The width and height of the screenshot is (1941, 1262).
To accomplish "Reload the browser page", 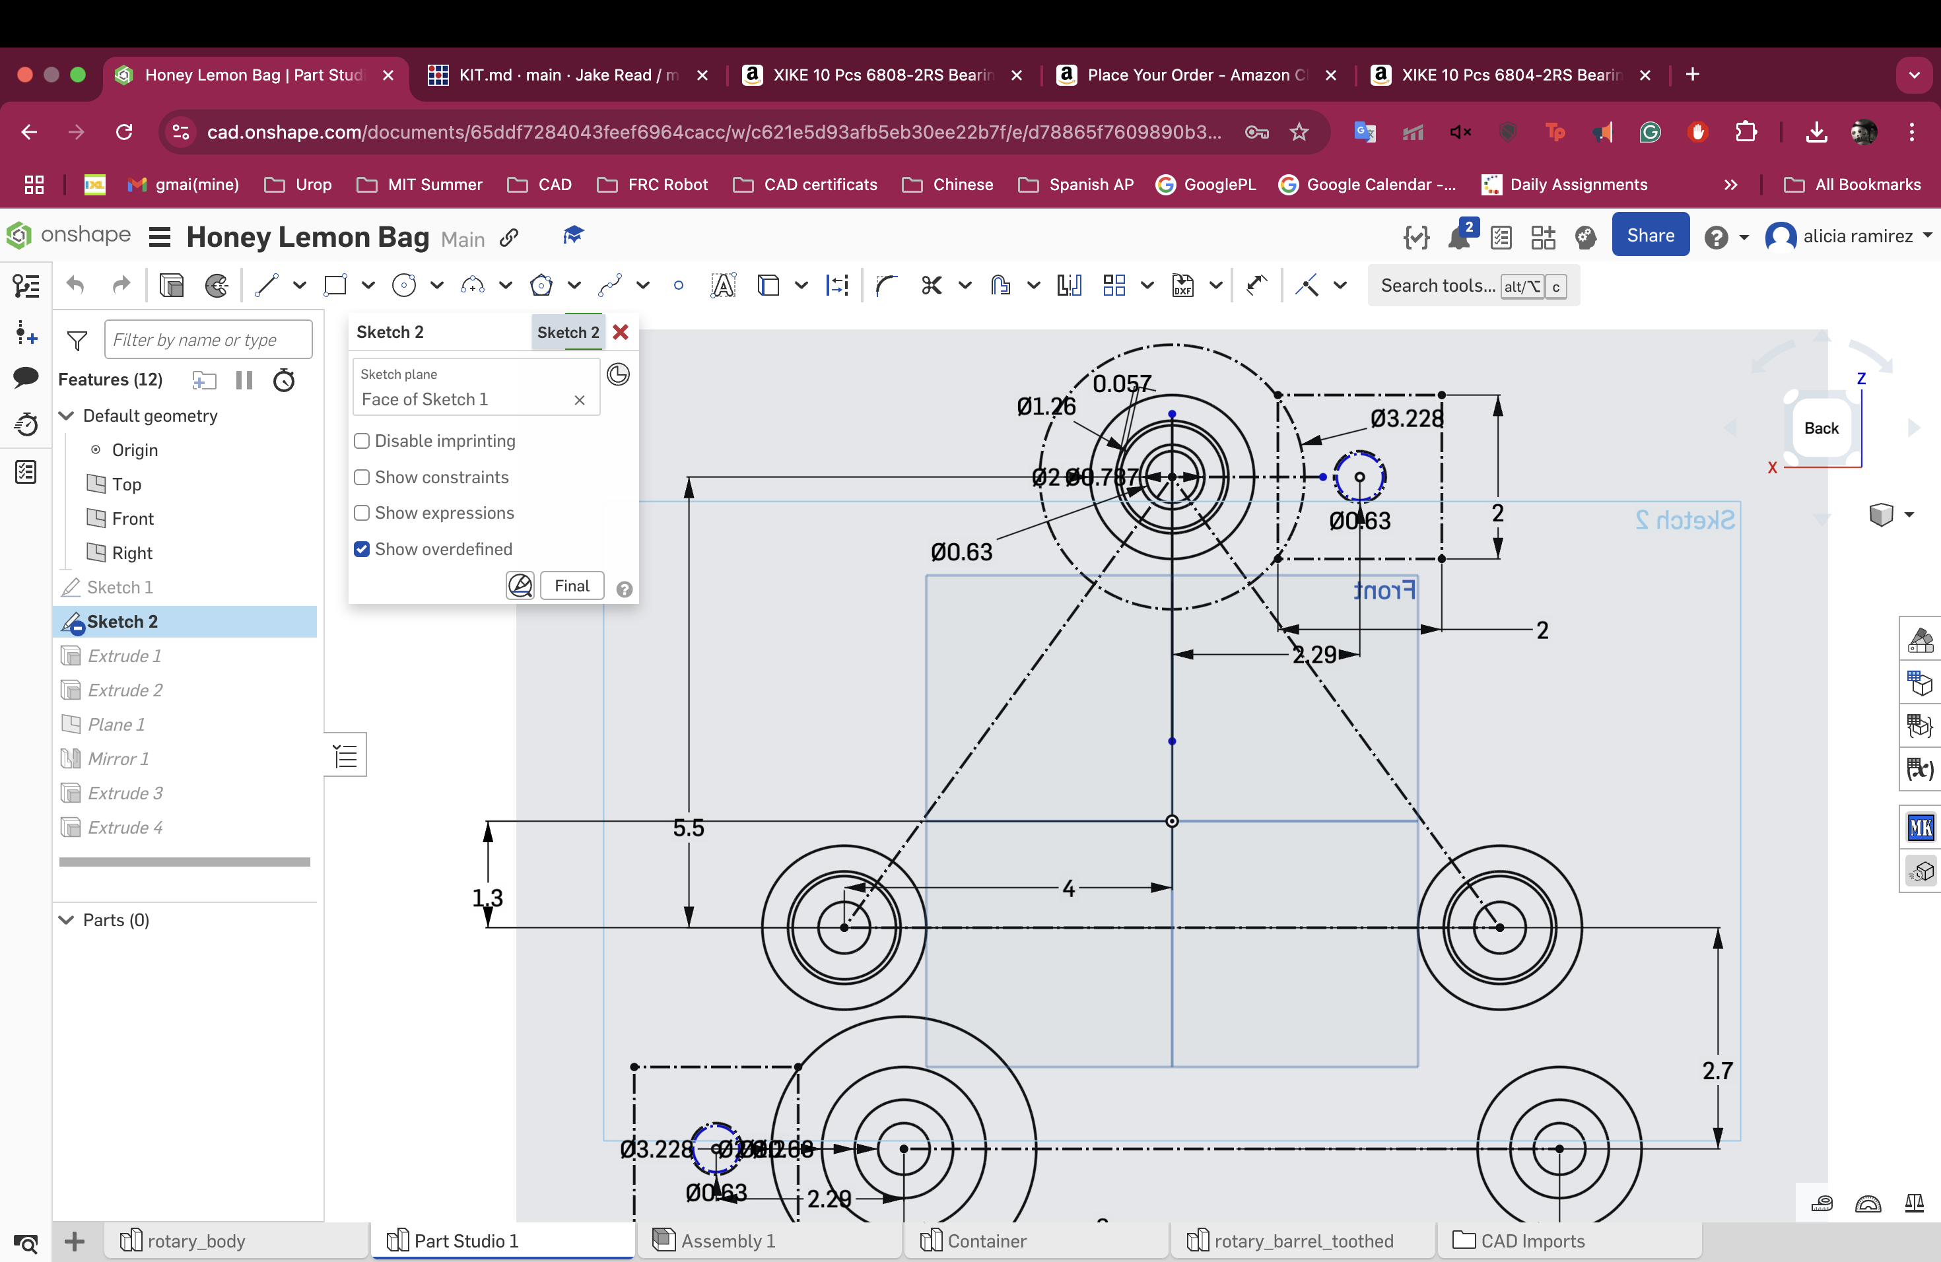I will click(x=124, y=132).
